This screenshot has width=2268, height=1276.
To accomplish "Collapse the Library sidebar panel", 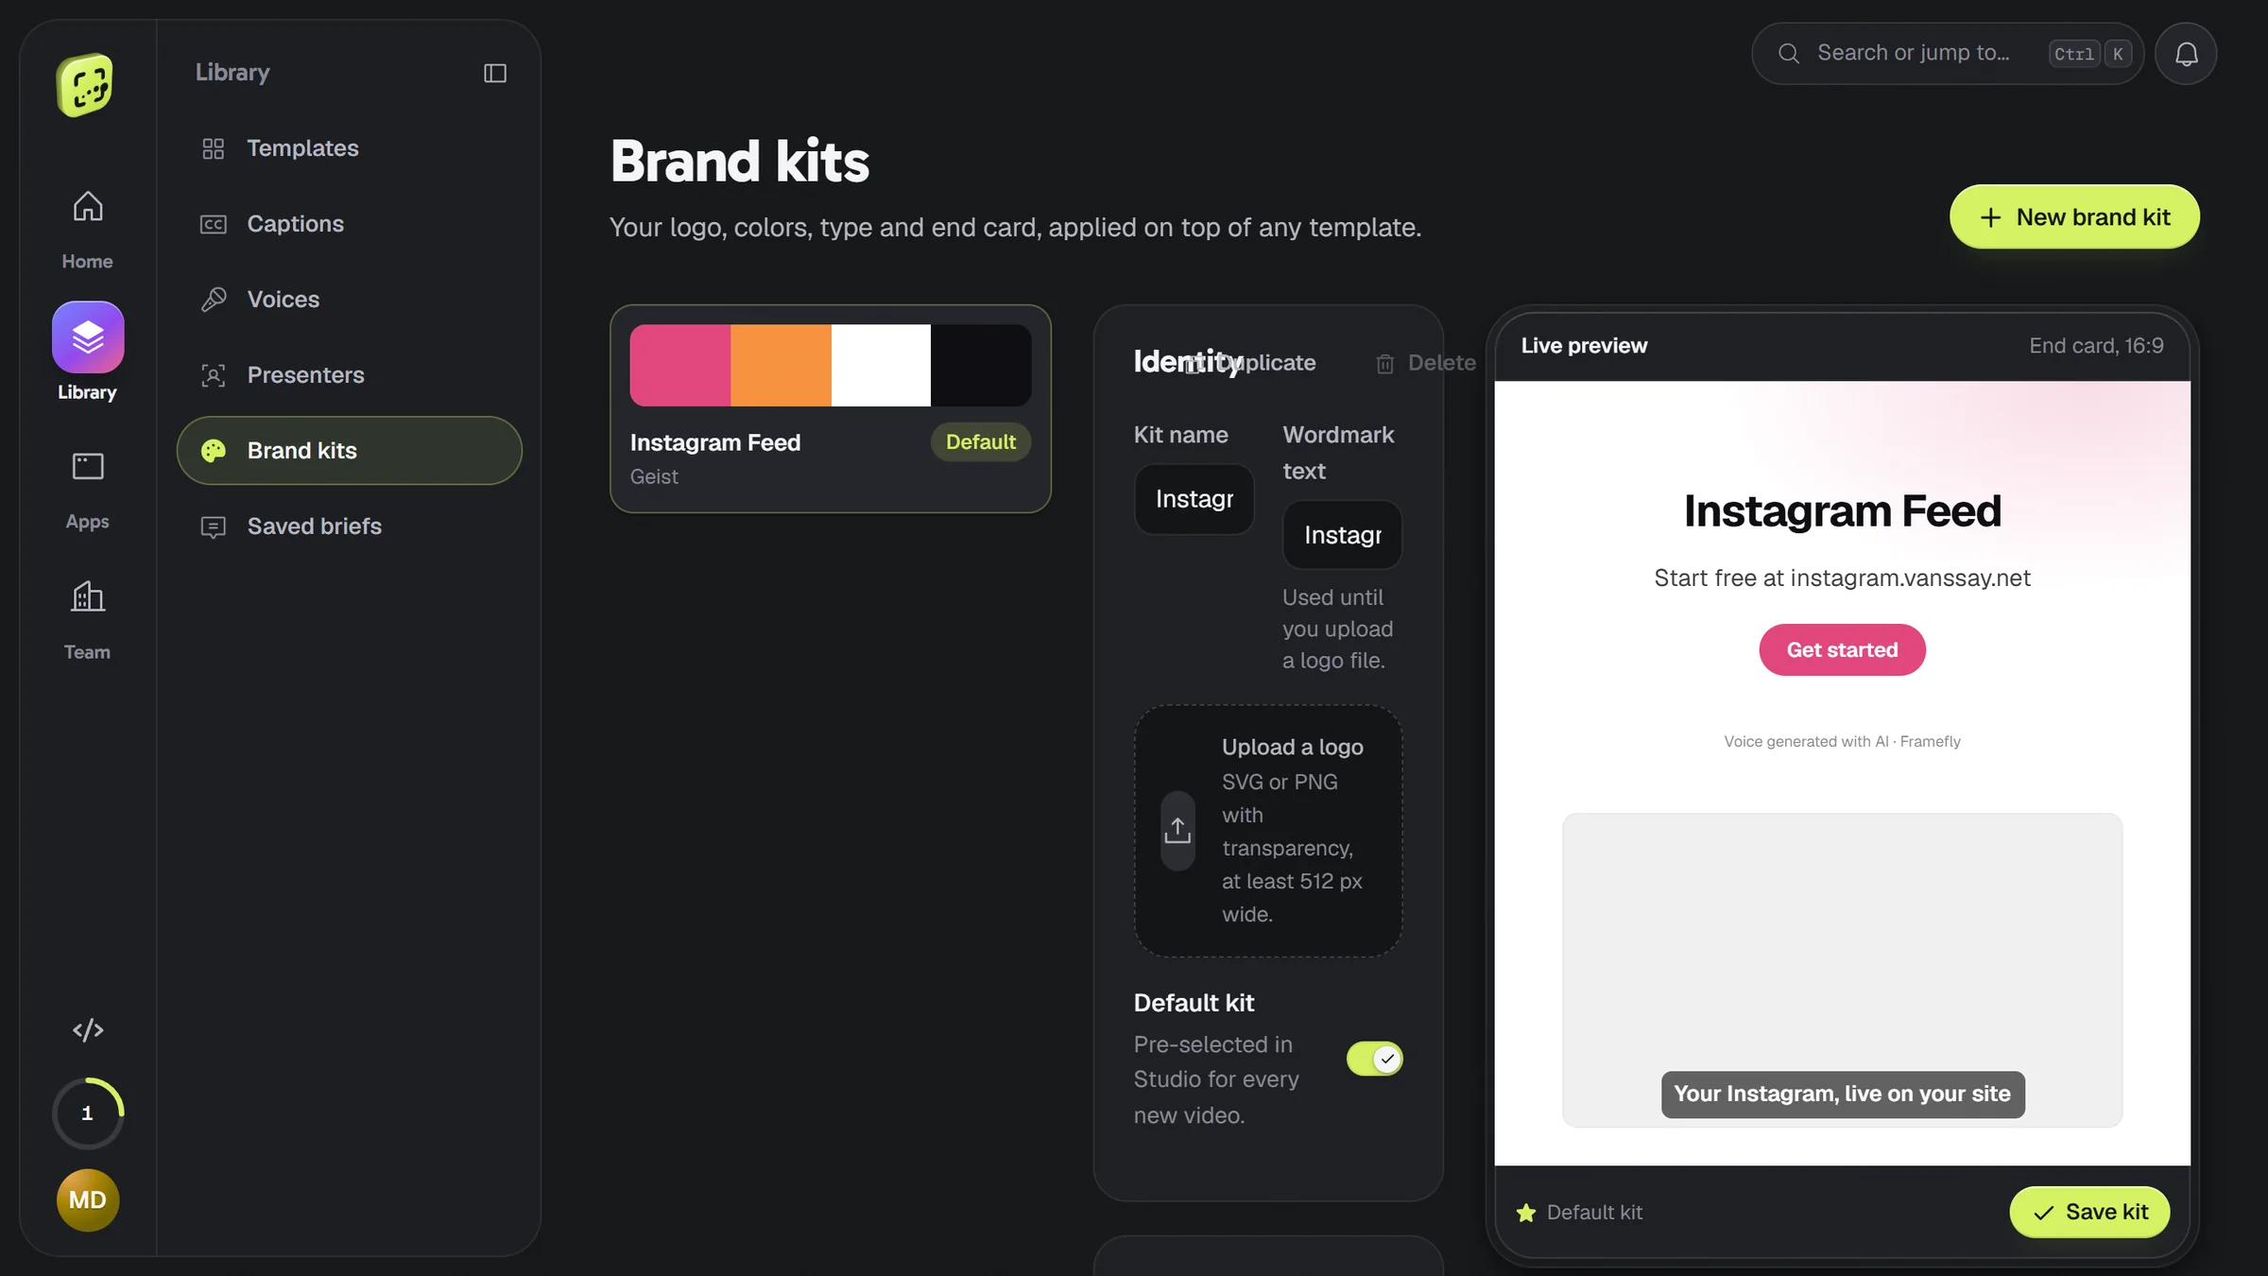I will 495,73.
